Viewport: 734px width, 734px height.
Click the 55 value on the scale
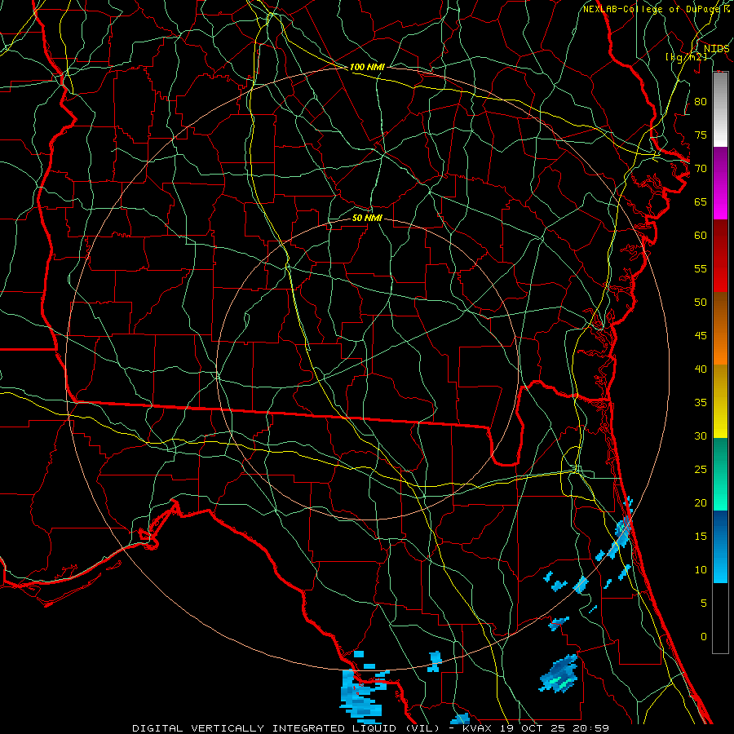click(701, 268)
